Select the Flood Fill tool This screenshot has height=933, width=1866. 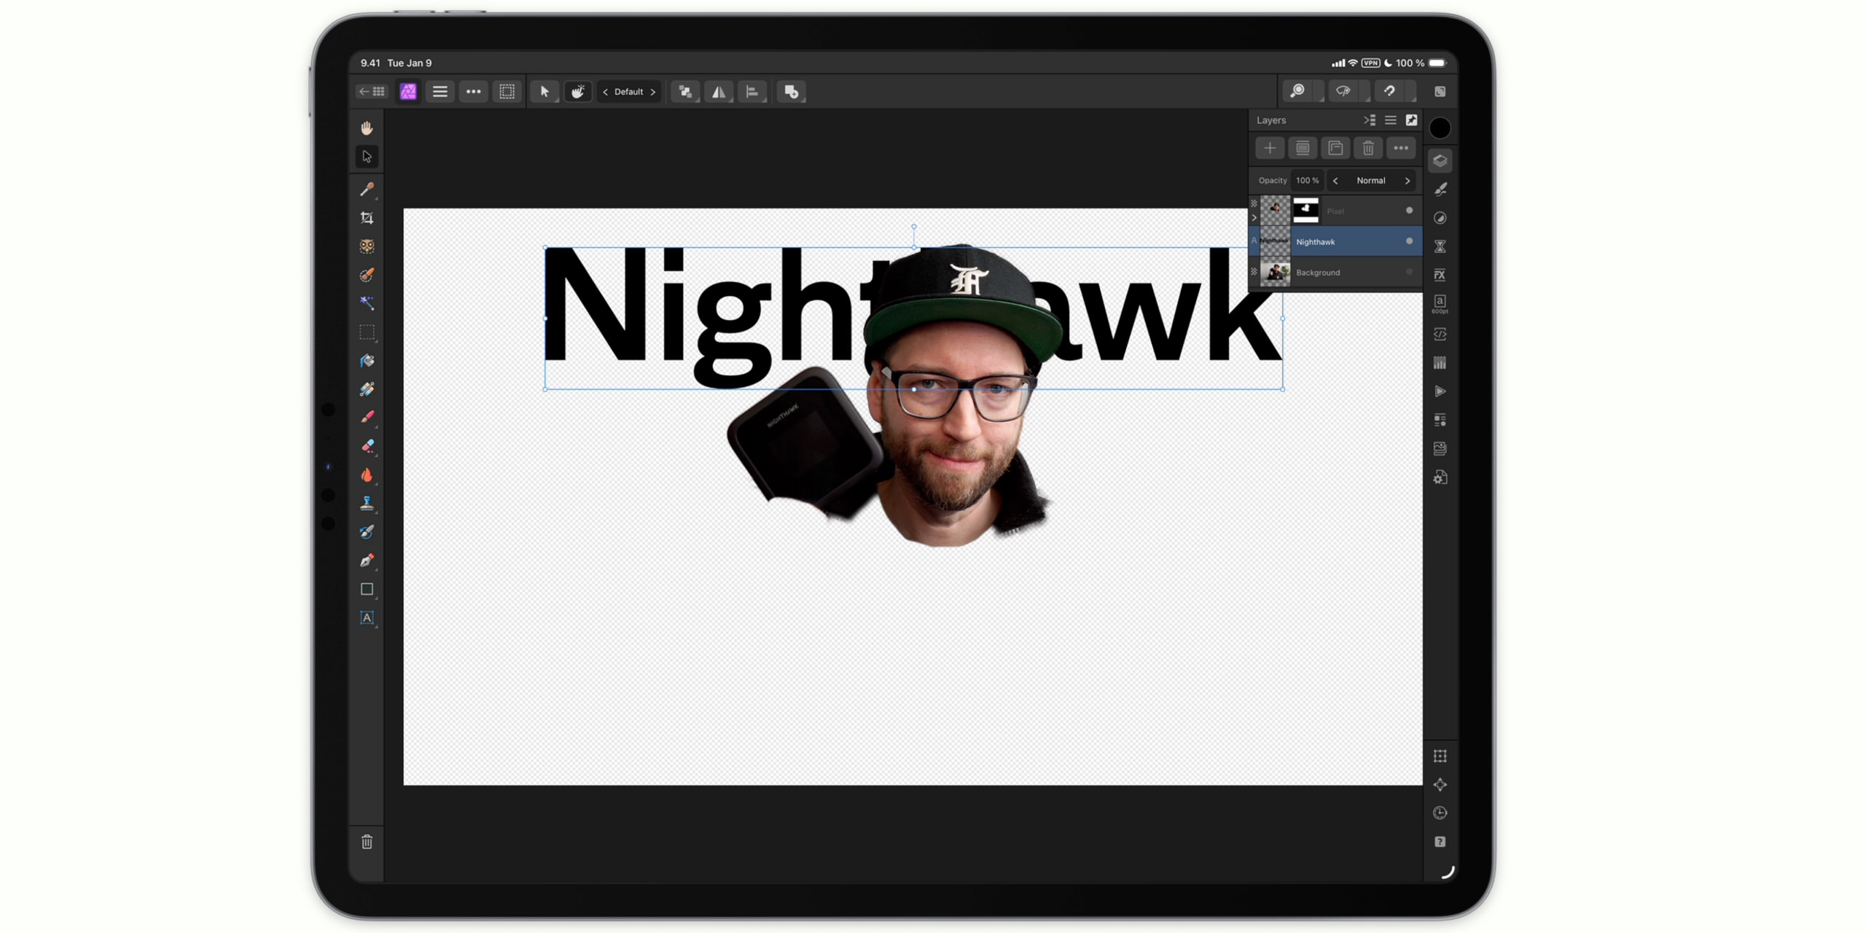click(367, 361)
